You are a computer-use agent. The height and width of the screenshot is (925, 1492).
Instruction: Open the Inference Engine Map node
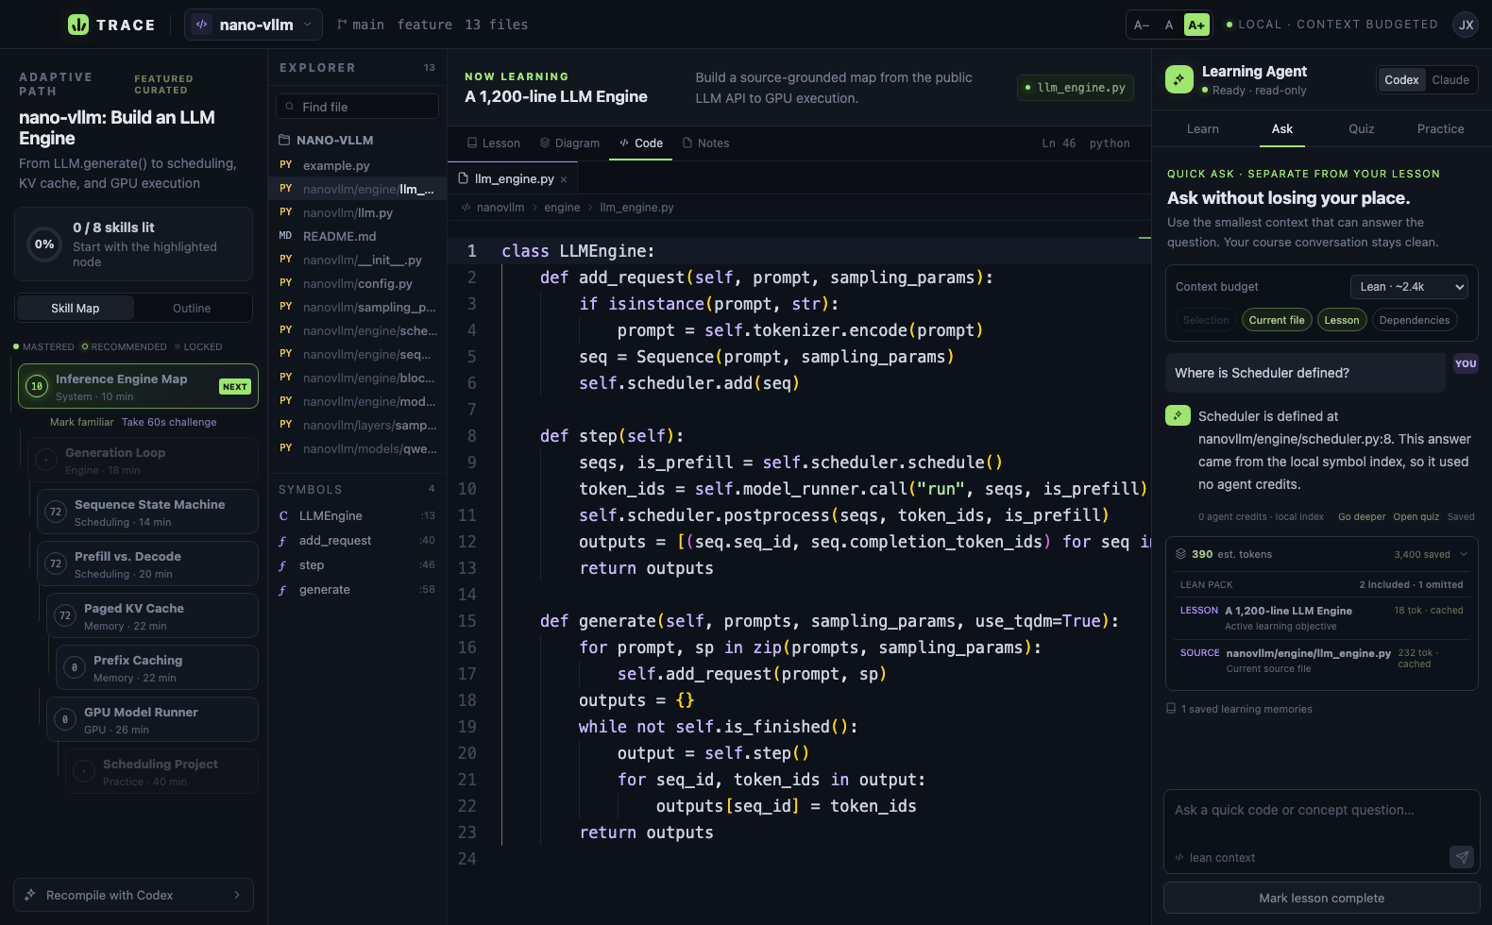138,387
